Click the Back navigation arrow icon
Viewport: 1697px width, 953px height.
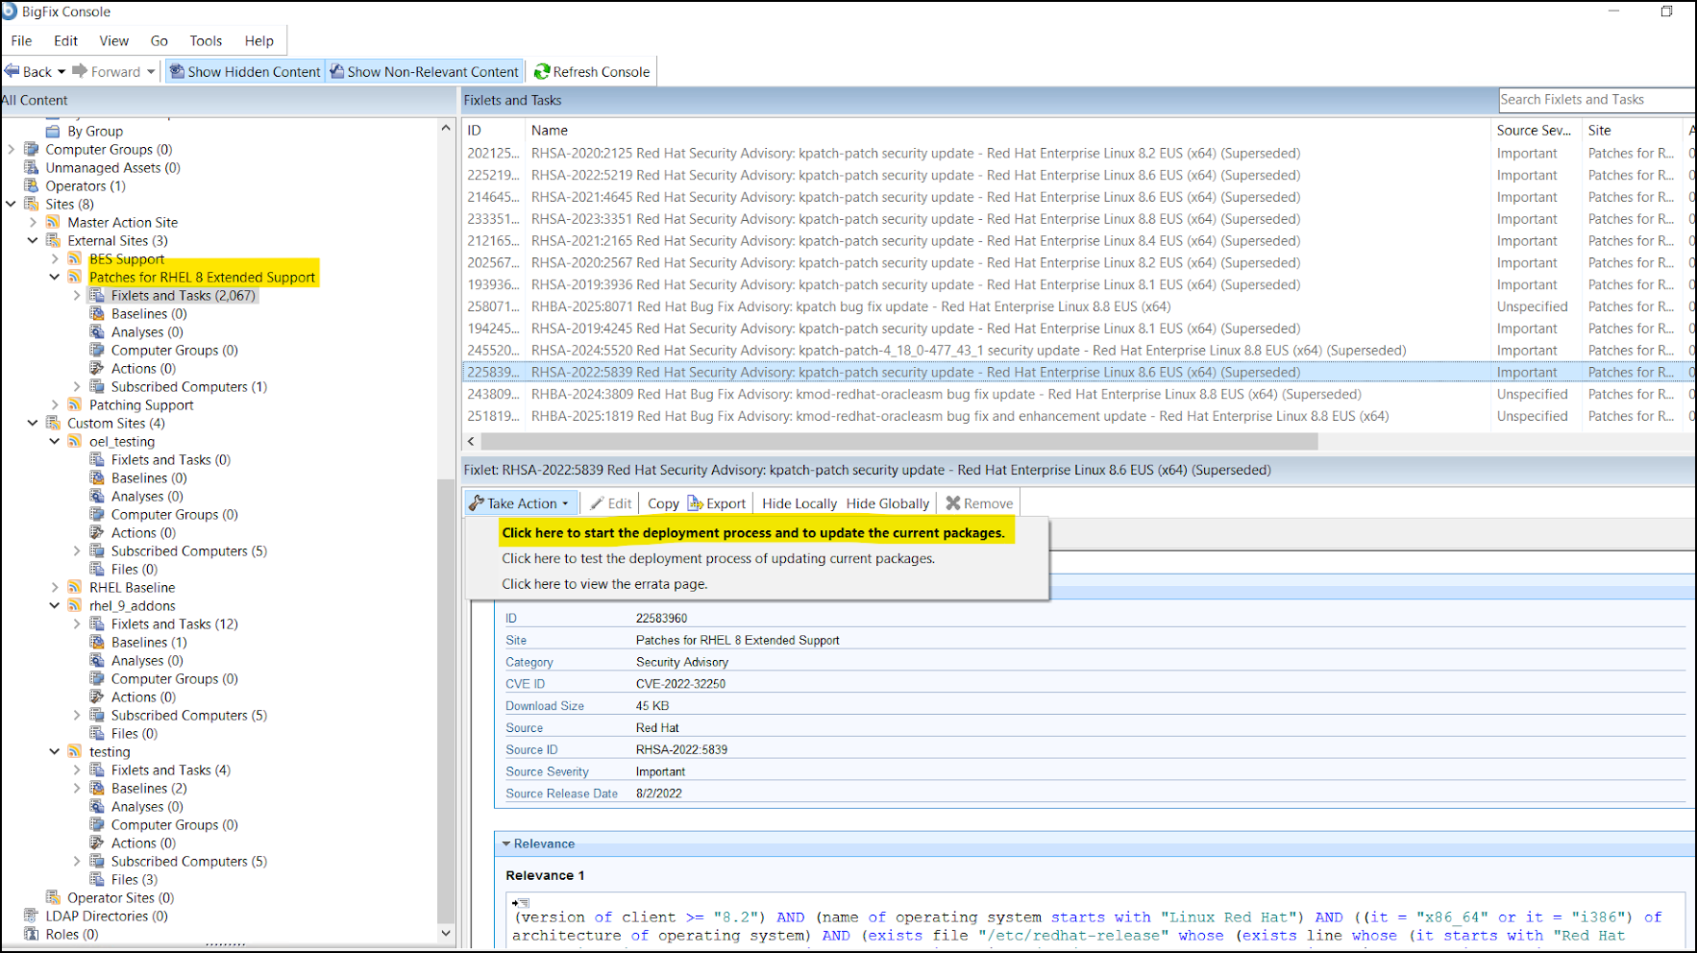tap(11, 71)
